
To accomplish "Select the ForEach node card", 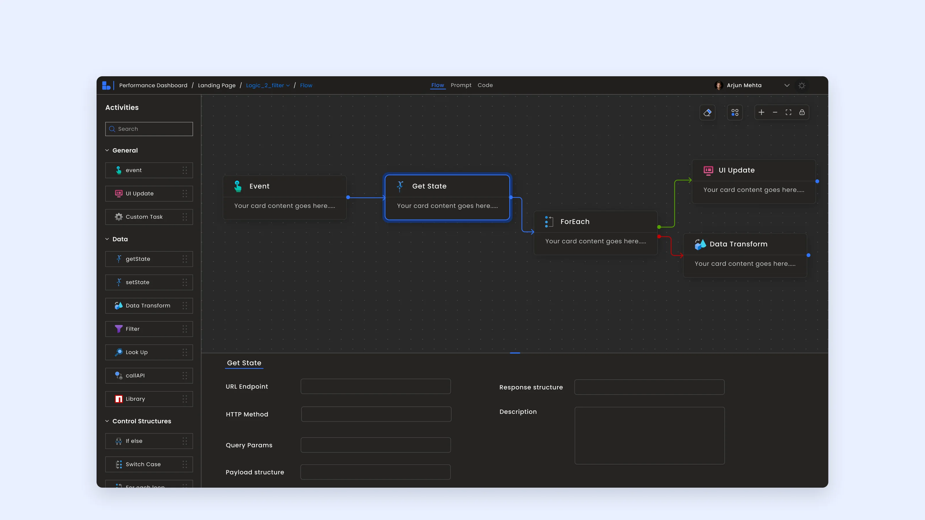I will coord(595,233).
